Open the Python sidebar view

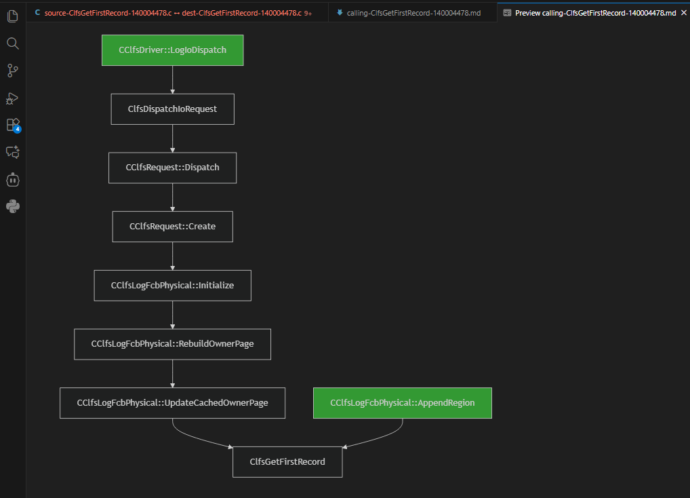coord(12,206)
